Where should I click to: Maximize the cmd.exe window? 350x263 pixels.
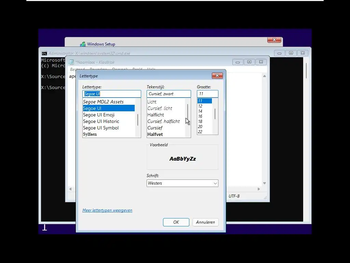tap(291, 53)
